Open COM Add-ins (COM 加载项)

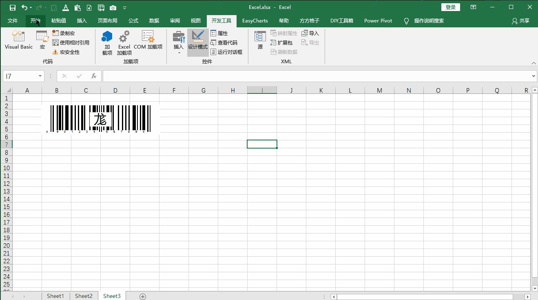[x=148, y=40]
